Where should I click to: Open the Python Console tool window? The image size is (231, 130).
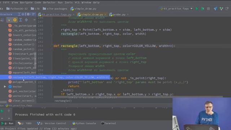click(x=84, y=123)
